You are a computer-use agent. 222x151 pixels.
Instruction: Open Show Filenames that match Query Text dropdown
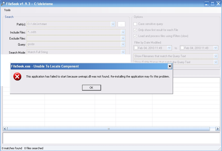pos(215,56)
